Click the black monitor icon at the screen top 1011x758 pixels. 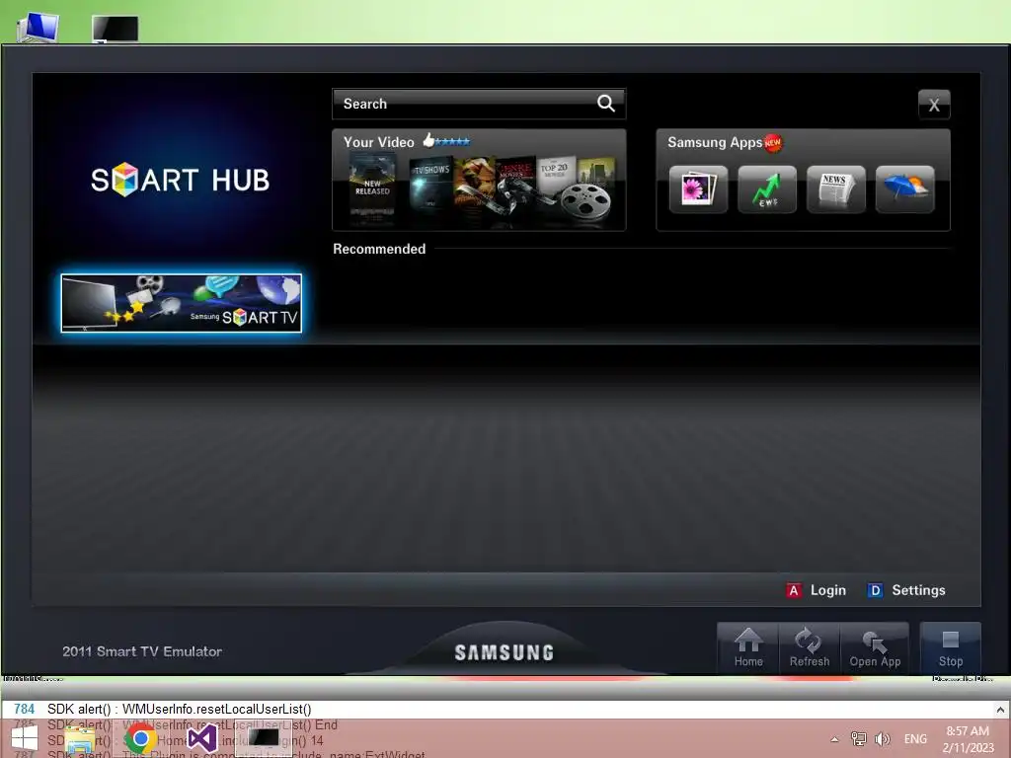coord(115,29)
